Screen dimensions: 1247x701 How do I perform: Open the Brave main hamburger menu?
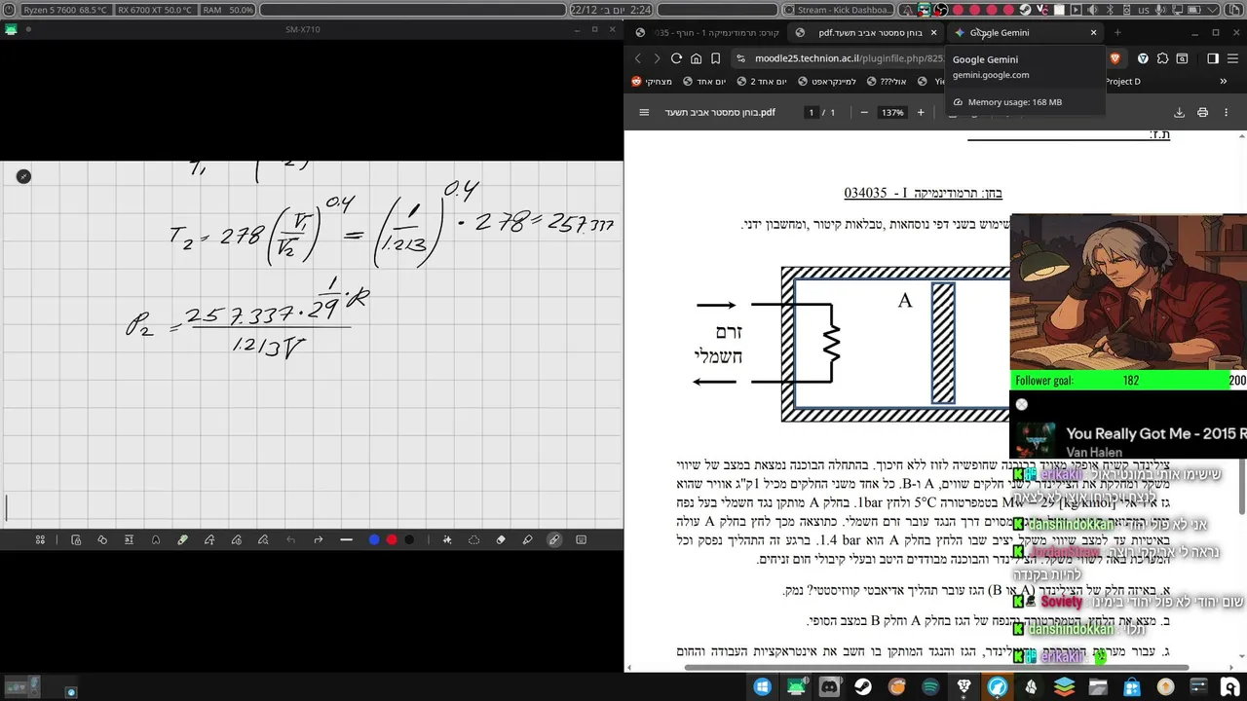(x=1233, y=58)
